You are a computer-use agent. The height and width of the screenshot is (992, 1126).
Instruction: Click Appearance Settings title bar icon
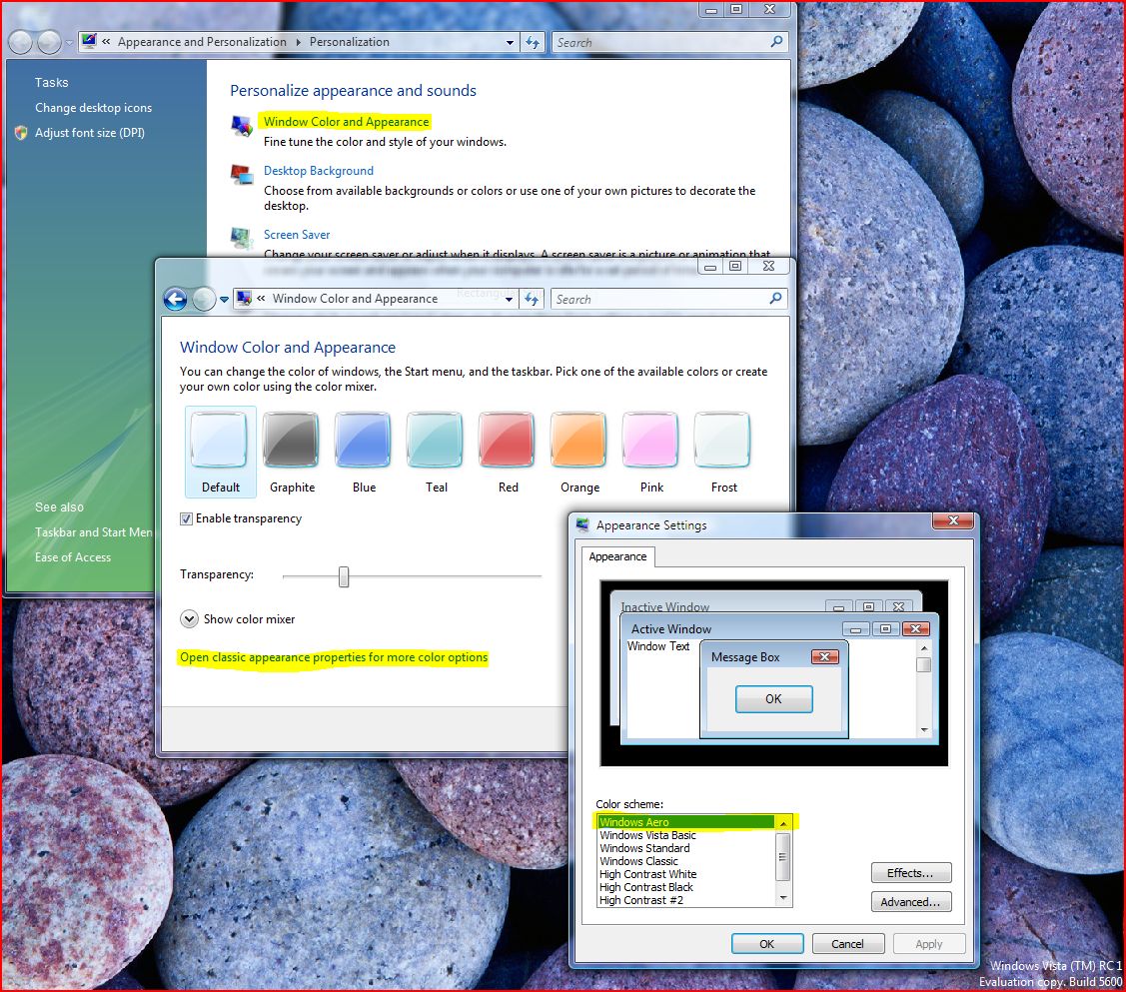[x=583, y=524]
